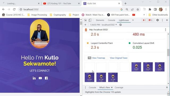Click Lighthouse report scrollbar thumb
The image size is (170, 96).
coord(168,53)
